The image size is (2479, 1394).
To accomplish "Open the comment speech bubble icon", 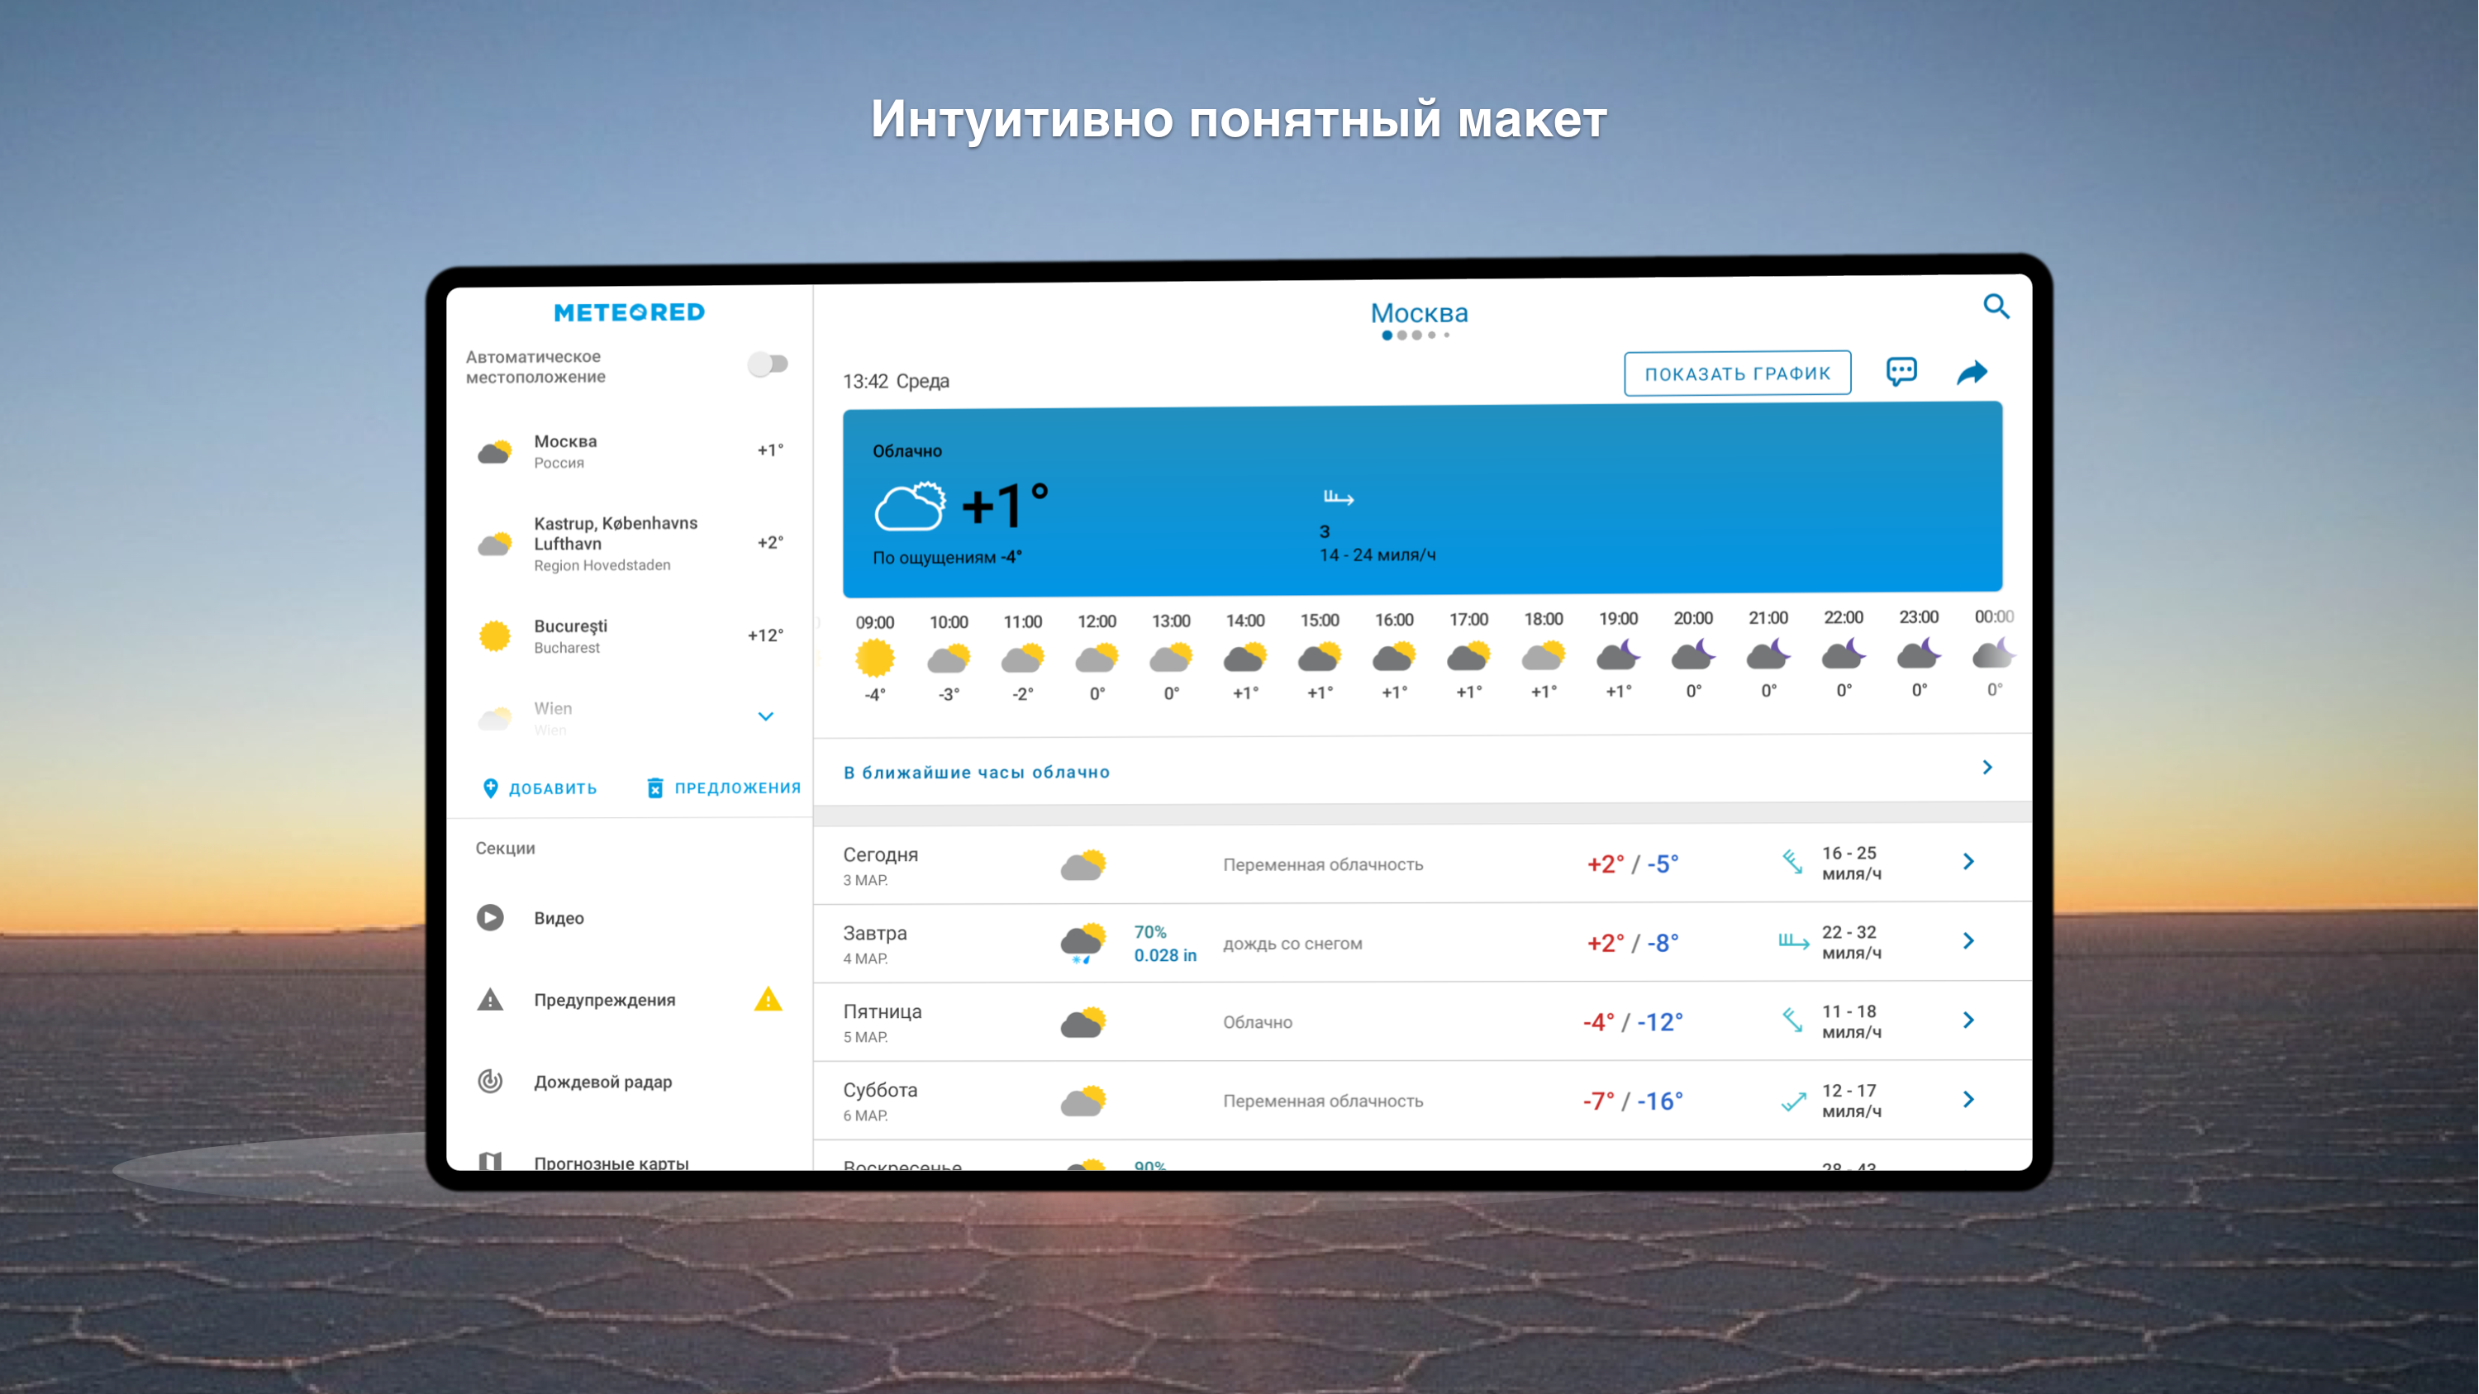I will (1901, 371).
